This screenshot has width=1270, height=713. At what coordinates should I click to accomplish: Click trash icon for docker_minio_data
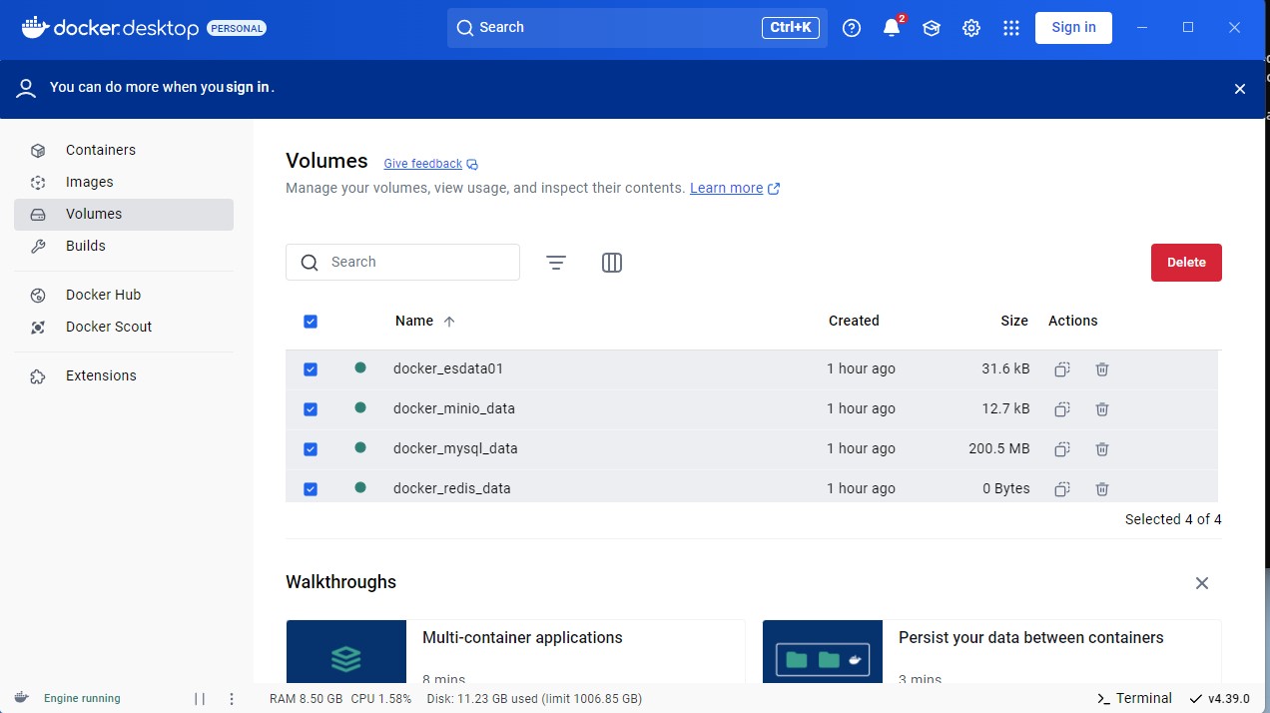1102,409
